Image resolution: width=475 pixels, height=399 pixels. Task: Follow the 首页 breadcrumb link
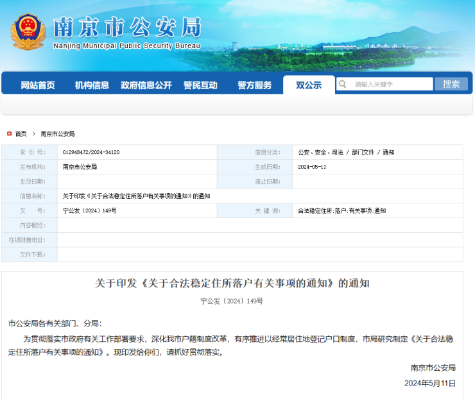(21, 133)
